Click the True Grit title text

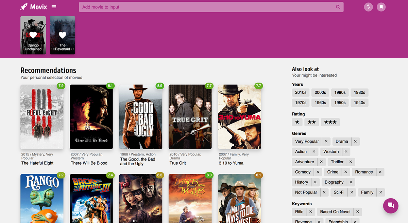pyautogui.click(x=178, y=163)
